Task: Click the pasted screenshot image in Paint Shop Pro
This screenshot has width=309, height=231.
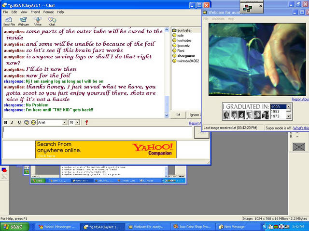Action: pos(108,174)
